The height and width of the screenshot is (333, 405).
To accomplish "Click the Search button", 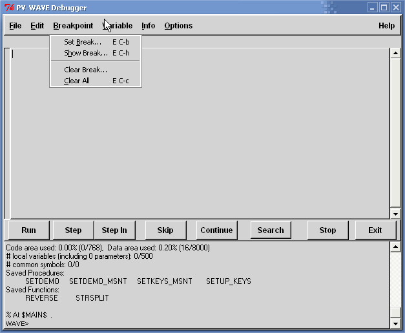I will click(x=271, y=230).
